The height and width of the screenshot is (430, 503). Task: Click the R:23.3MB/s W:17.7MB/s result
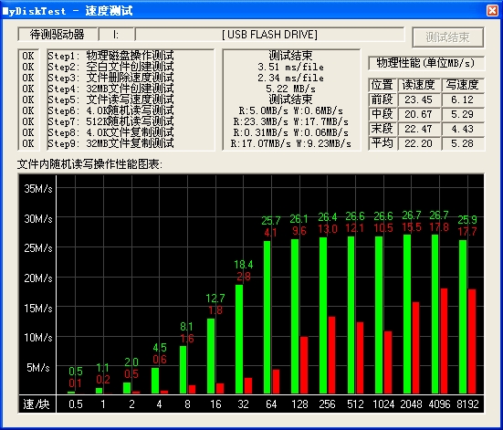click(290, 122)
